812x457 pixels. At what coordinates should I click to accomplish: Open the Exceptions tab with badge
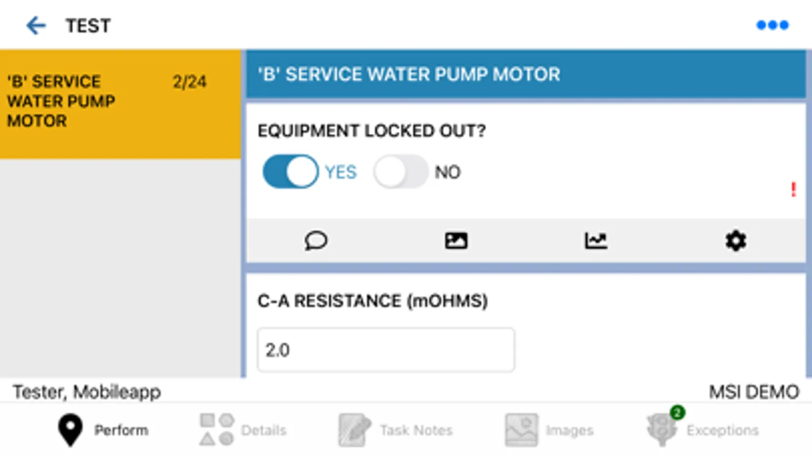(x=702, y=430)
